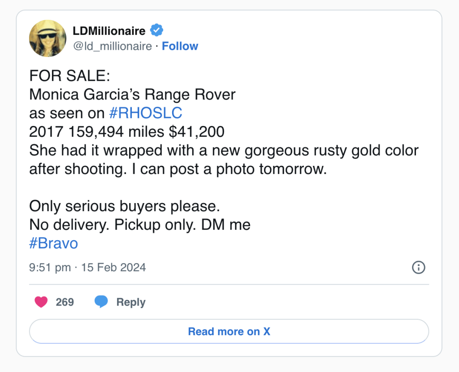Image resolution: width=459 pixels, height=372 pixels.
Task: Click the rusty gold color wrap sentence
Action: pos(223,151)
